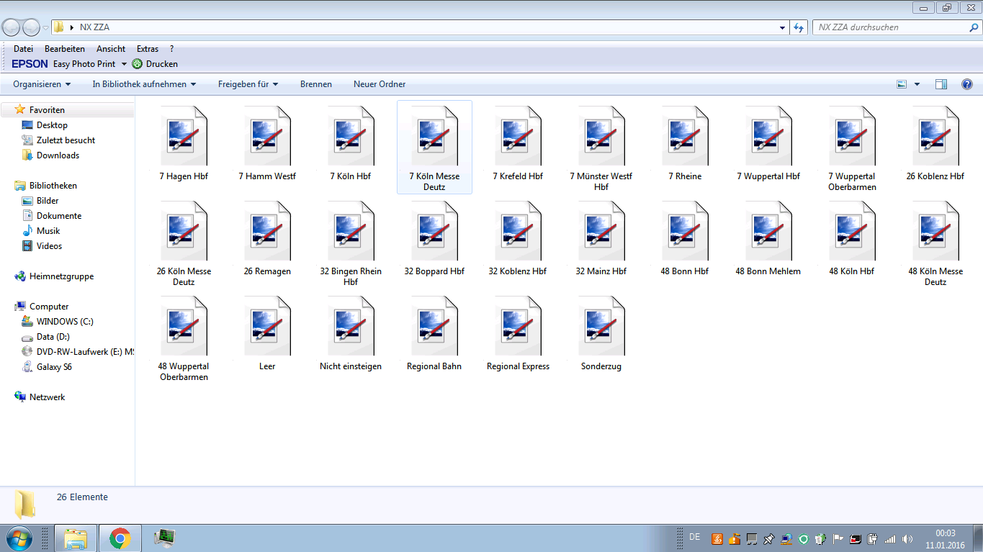983x552 pixels.
Task: Select the 7 Hamm Westf file icon
Action: (267, 136)
